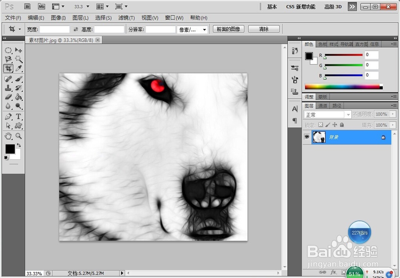The height and width of the screenshot is (278, 400).
Task: Switch to 高级 3D workspace
Action: tap(333, 7)
